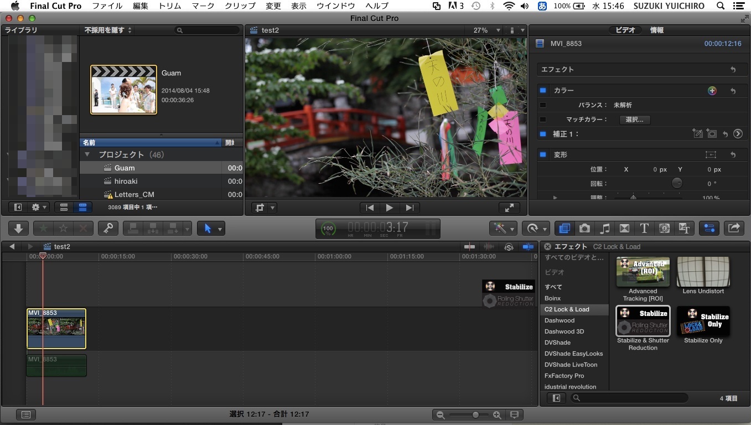Show Color Board arrow for 補正 1

pyautogui.click(x=738, y=134)
